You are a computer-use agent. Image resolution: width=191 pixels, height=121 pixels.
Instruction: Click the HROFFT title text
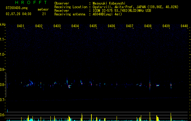pyautogui.click(x=31, y=2)
